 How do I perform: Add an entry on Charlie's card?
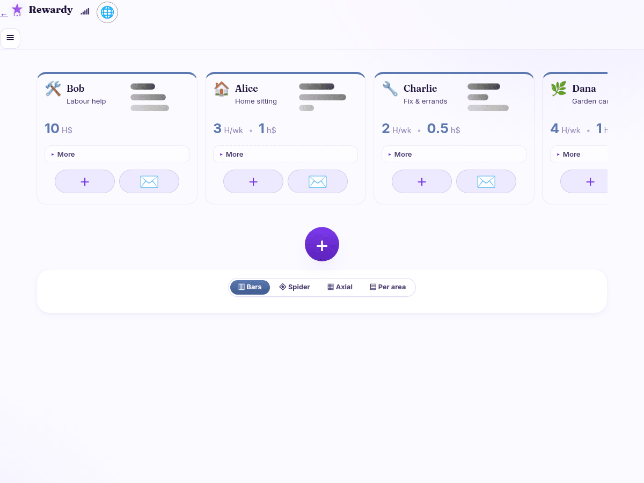422,181
